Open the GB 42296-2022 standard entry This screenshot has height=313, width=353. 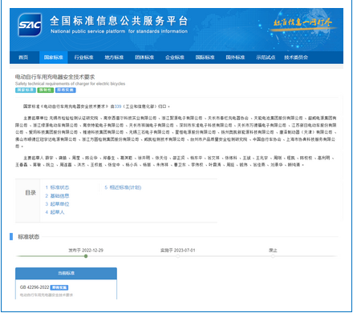point(34,287)
